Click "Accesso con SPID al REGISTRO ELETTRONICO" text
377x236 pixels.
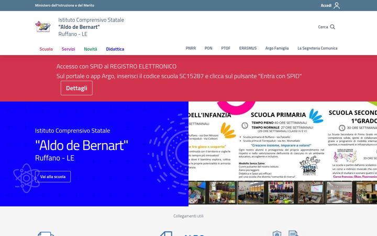[x=116, y=66]
